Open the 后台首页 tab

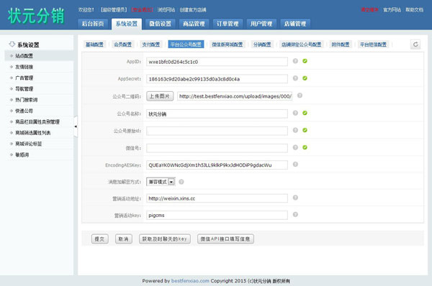(x=93, y=24)
